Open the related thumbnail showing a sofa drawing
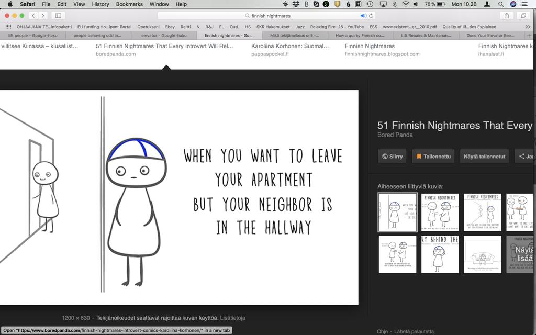This screenshot has width=536, height=335. click(482, 254)
